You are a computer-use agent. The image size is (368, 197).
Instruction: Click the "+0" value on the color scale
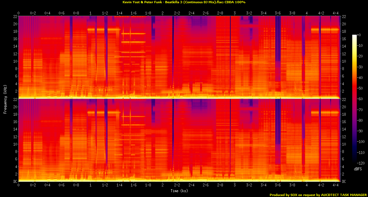click(x=359, y=35)
